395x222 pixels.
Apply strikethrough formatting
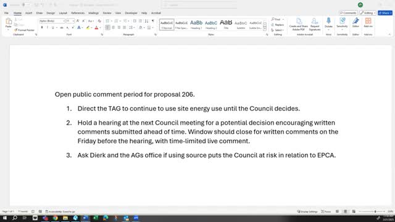pyautogui.click(x=62, y=28)
